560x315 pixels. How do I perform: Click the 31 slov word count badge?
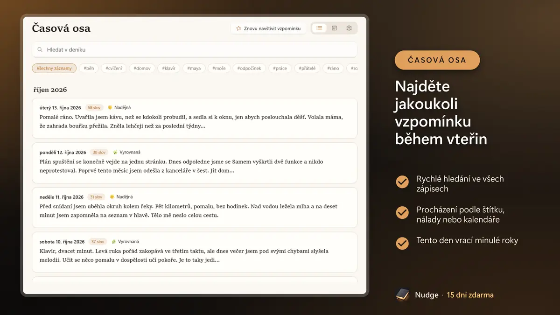click(x=96, y=197)
